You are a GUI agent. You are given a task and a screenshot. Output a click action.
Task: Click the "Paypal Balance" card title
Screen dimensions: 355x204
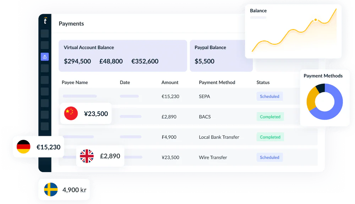tap(210, 48)
